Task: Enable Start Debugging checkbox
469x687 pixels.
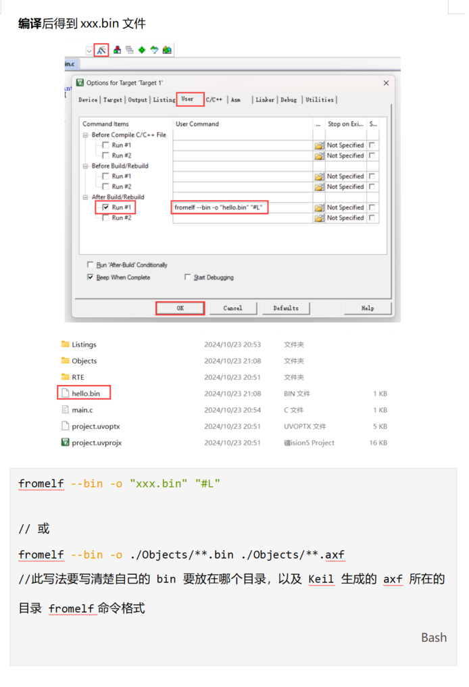Action: 188,277
